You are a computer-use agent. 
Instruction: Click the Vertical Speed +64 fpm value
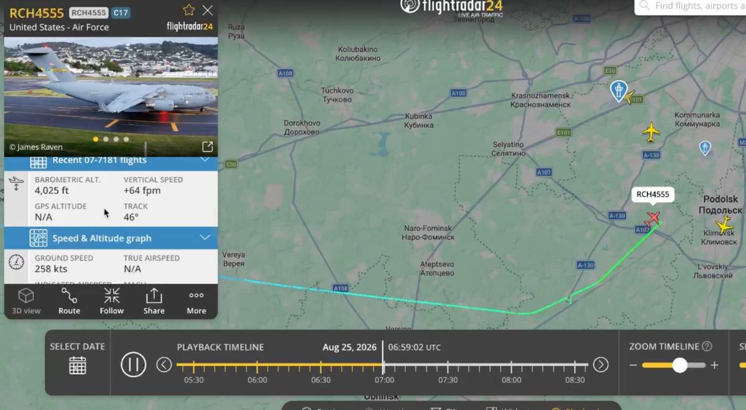(x=142, y=191)
